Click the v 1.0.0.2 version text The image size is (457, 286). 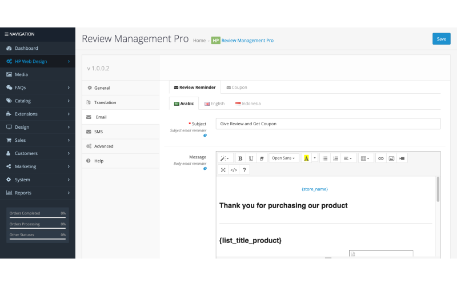(98, 68)
